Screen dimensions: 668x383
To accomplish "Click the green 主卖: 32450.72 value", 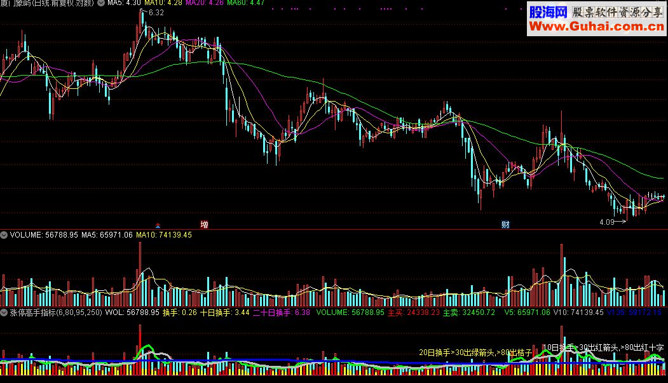I will (469, 312).
